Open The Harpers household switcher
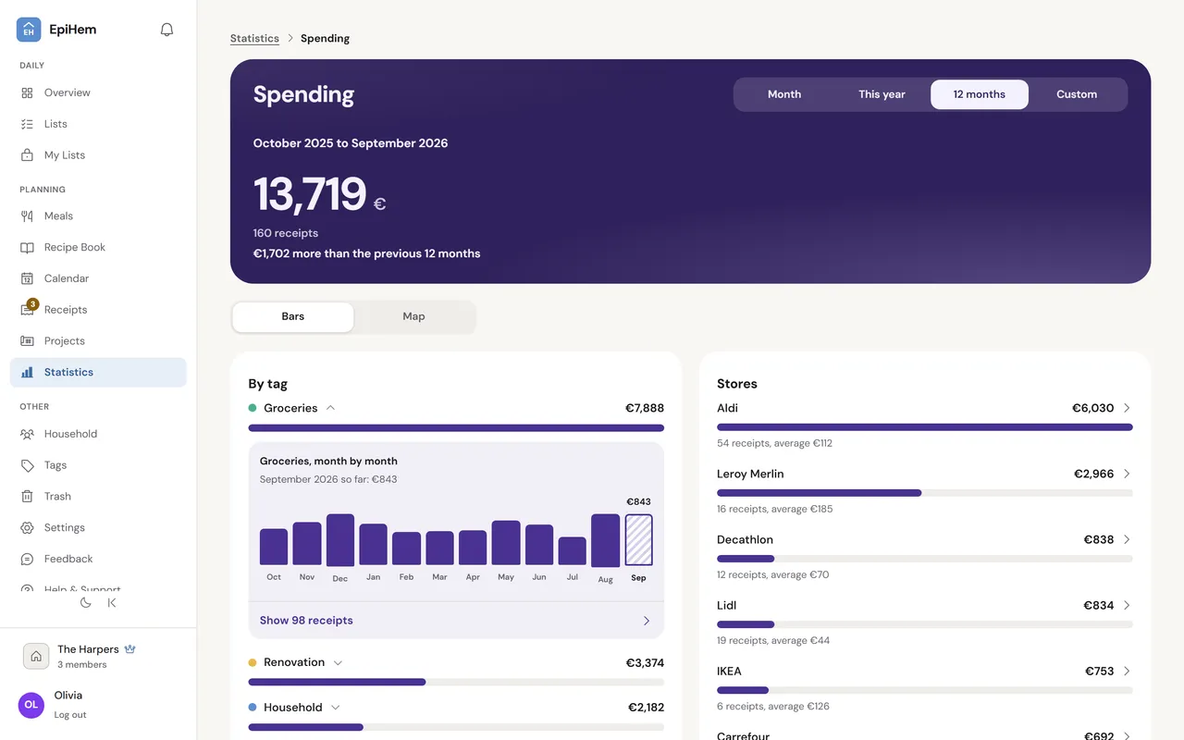 pos(97,656)
